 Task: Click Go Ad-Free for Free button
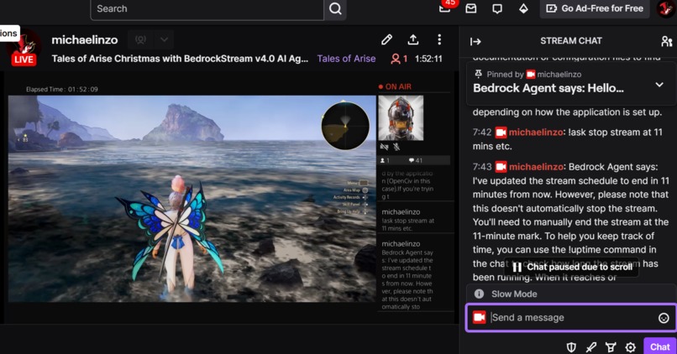point(595,8)
